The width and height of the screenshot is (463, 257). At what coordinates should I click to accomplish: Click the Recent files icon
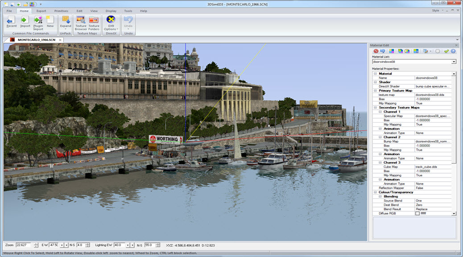click(x=12, y=20)
